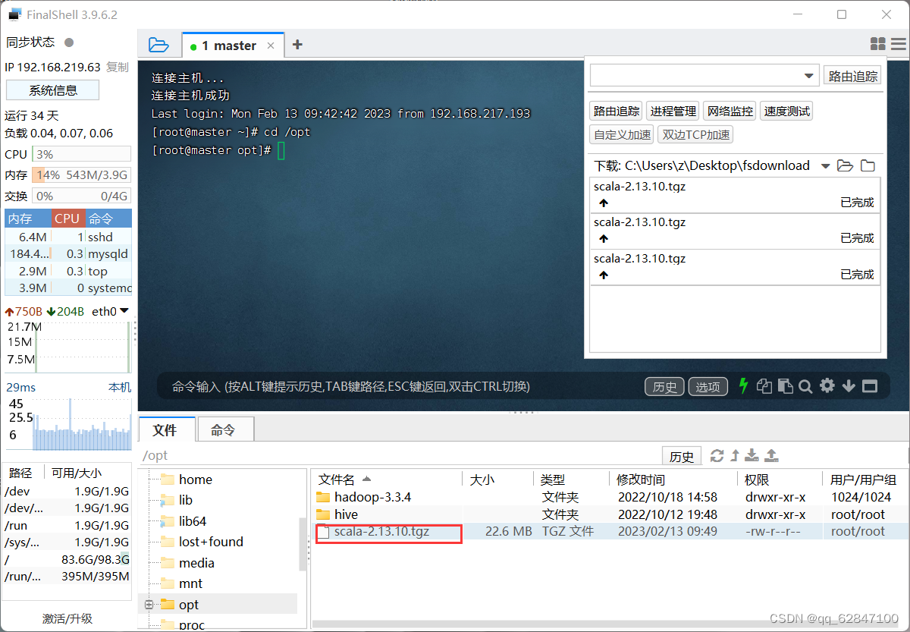This screenshot has height=632, width=910.
Task: Select the home folder in the tree
Action: [196, 480]
